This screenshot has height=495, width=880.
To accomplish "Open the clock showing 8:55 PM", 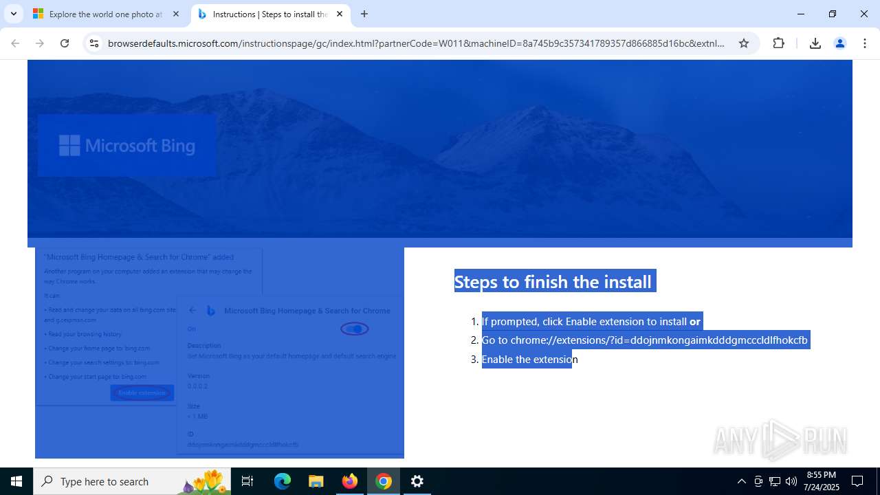I will coord(822,481).
